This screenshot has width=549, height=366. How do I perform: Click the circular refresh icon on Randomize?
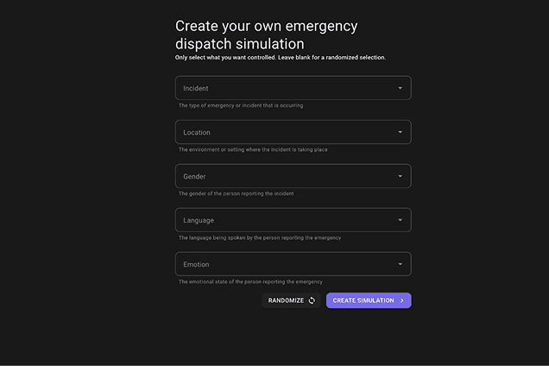[312, 300]
